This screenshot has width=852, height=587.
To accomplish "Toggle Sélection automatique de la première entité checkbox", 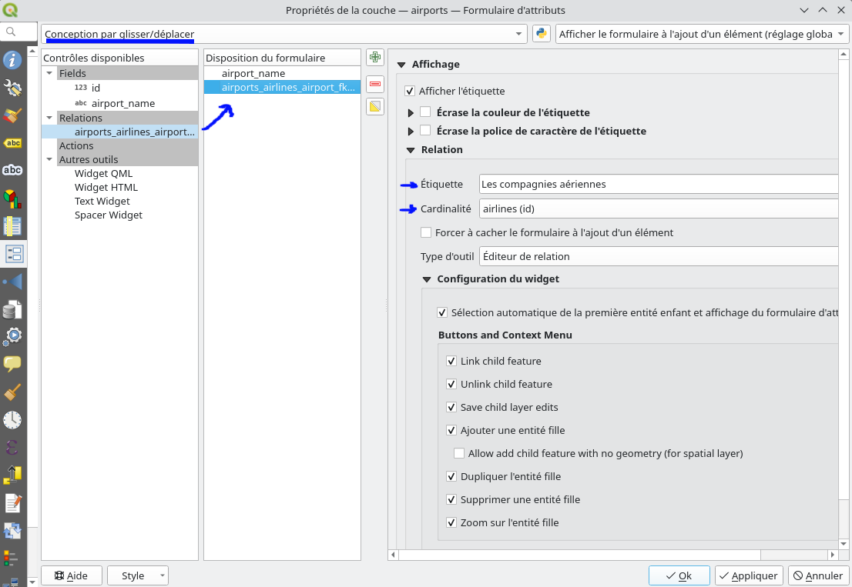I will [442, 312].
